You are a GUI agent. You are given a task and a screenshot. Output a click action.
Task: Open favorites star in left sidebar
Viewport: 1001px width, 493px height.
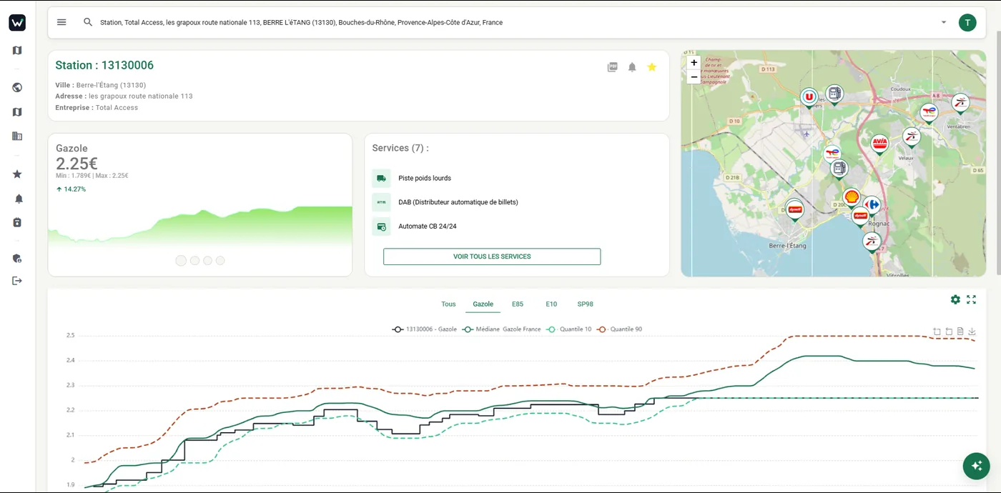[x=17, y=174]
